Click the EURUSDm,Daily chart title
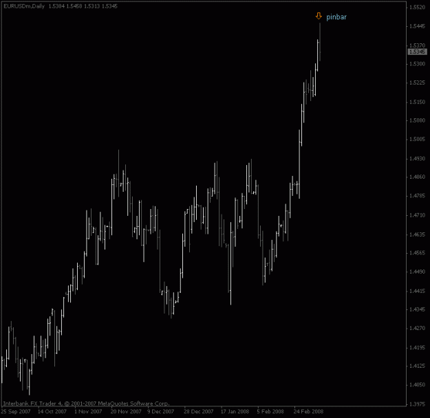Viewport: 430px width, 418px height. [x=24, y=6]
